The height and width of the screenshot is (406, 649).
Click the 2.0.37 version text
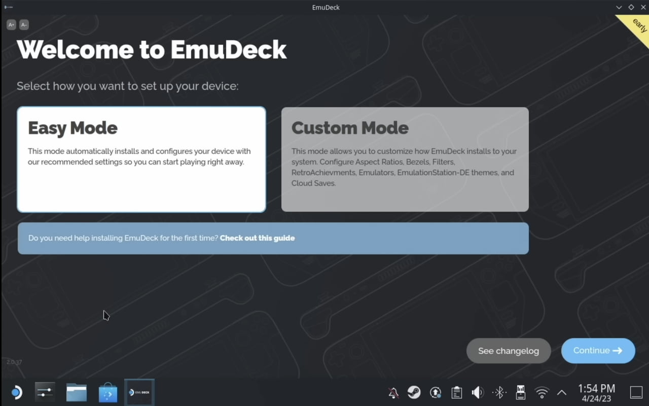pyautogui.click(x=14, y=362)
